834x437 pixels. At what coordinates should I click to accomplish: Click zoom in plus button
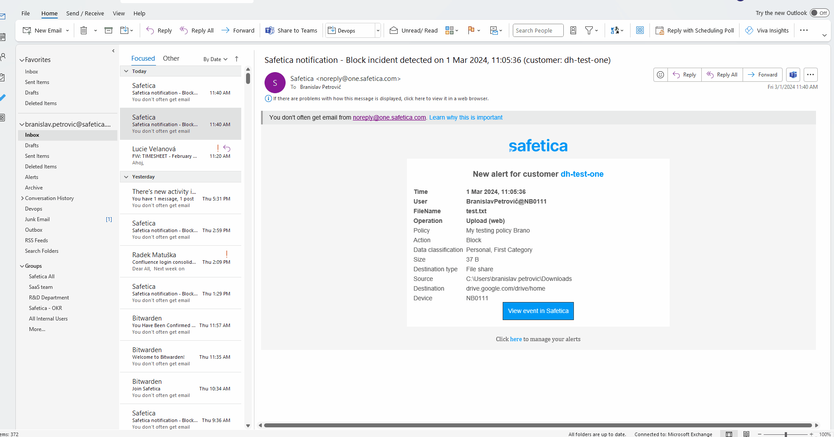pos(811,434)
